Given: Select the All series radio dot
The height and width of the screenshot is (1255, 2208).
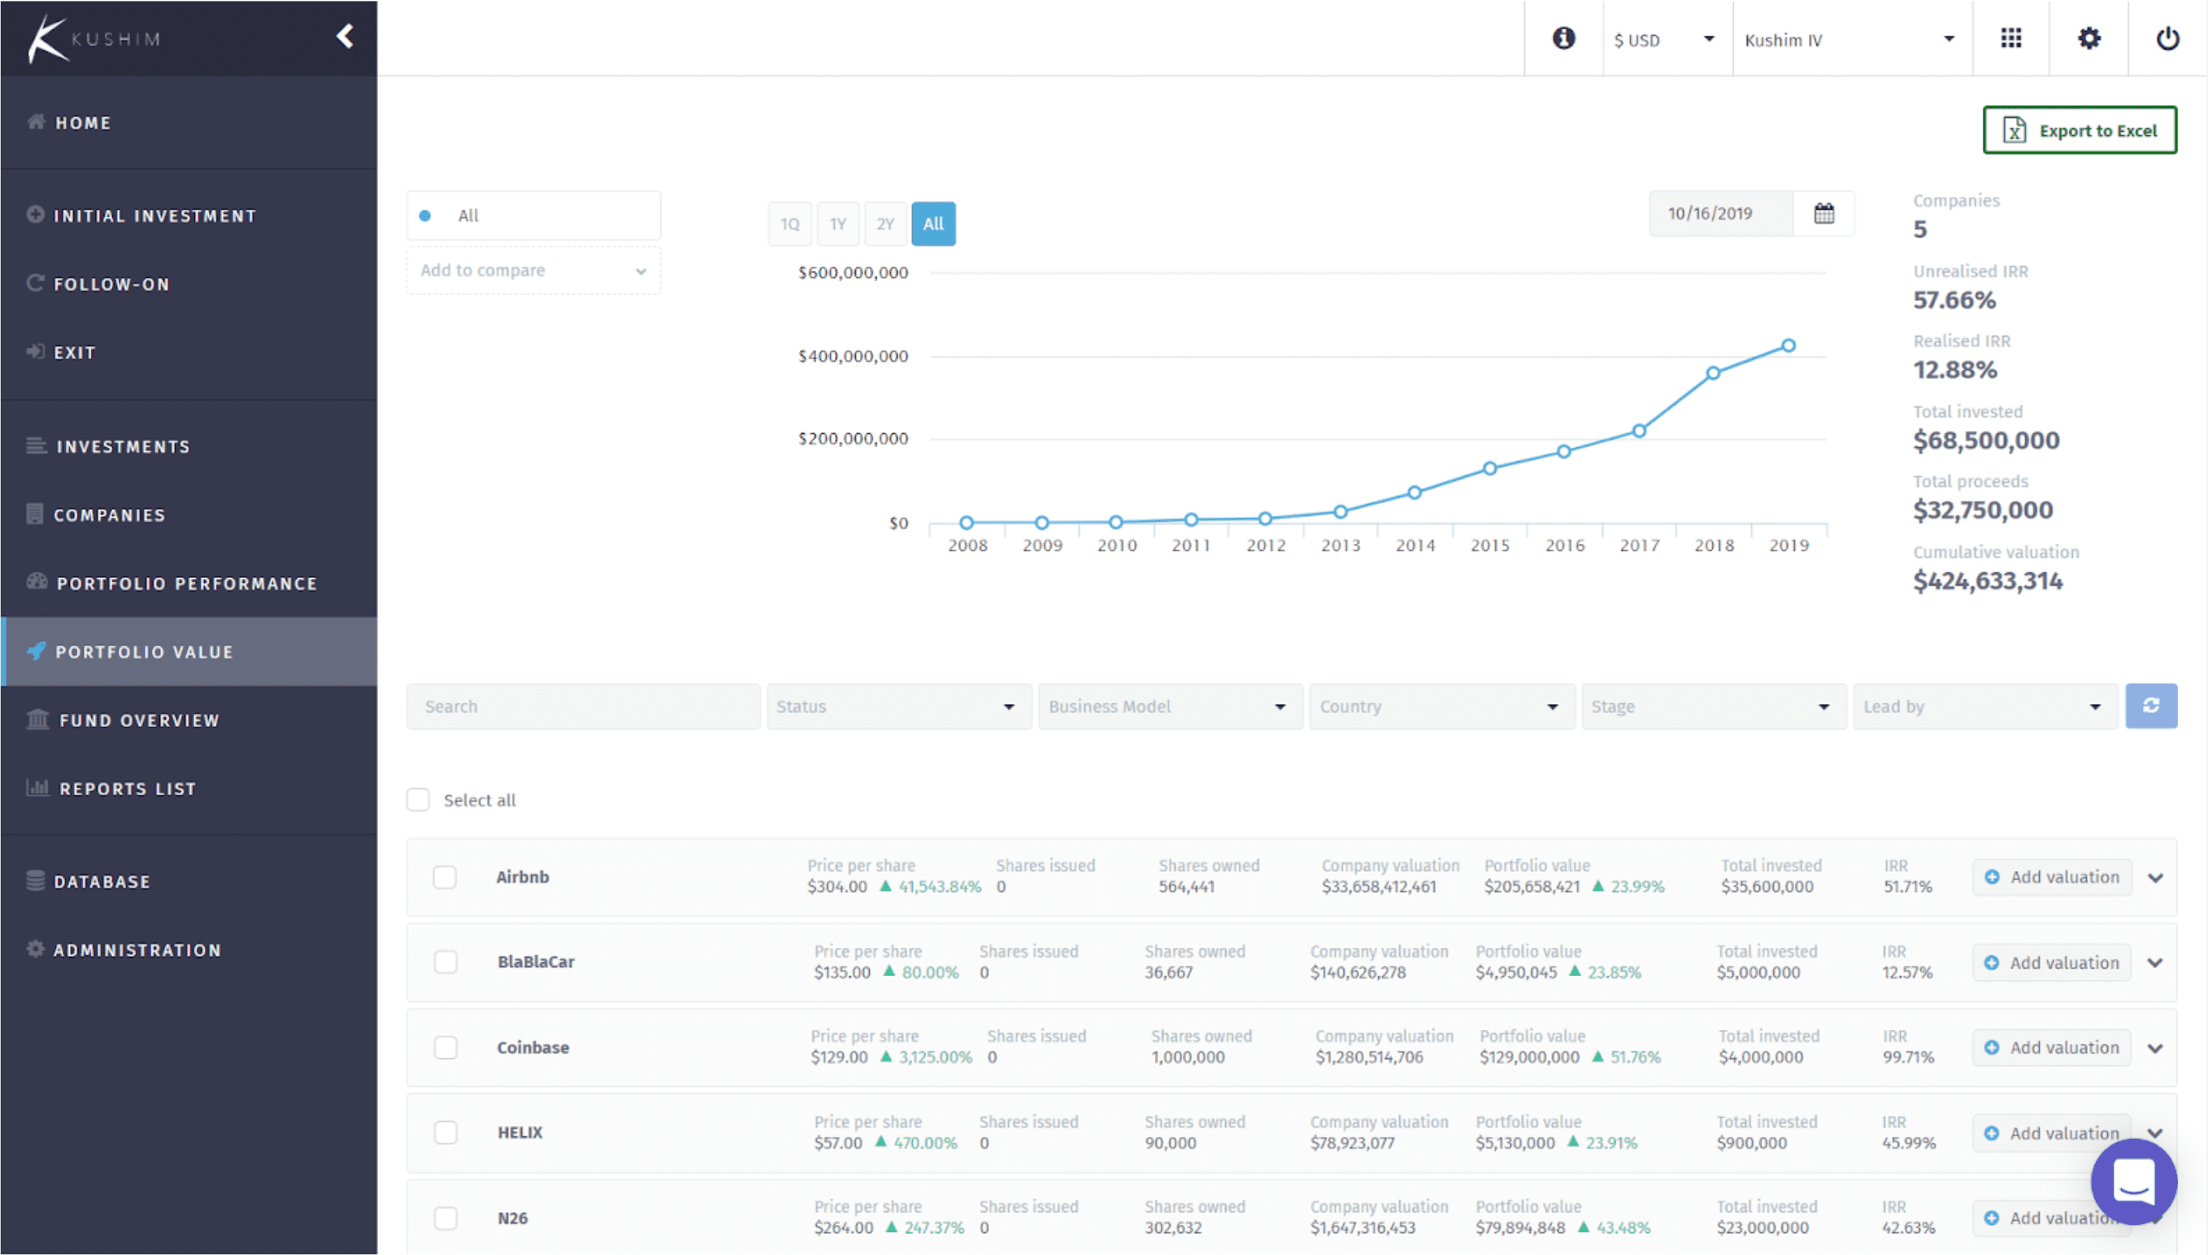Looking at the screenshot, I should click(x=425, y=215).
